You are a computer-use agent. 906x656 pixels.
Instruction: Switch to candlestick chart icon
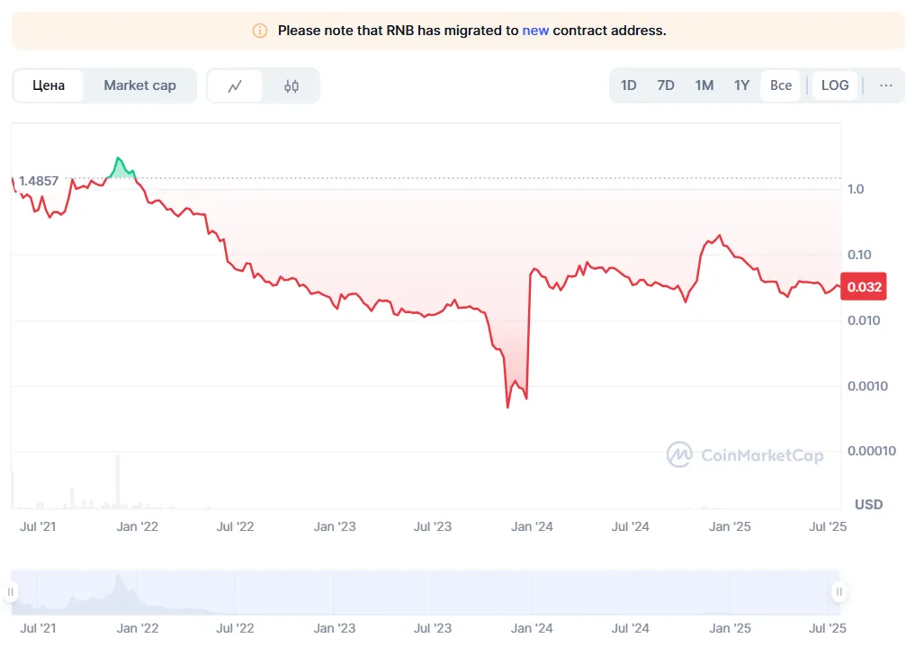click(292, 86)
